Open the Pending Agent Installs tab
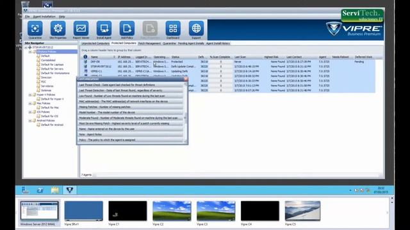The image size is (410, 230). pyautogui.click(x=191, y=43)
